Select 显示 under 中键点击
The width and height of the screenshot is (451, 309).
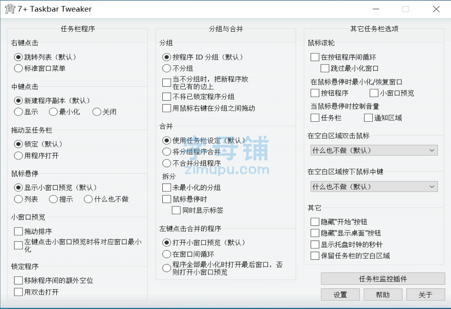click(x=18, y=112)
